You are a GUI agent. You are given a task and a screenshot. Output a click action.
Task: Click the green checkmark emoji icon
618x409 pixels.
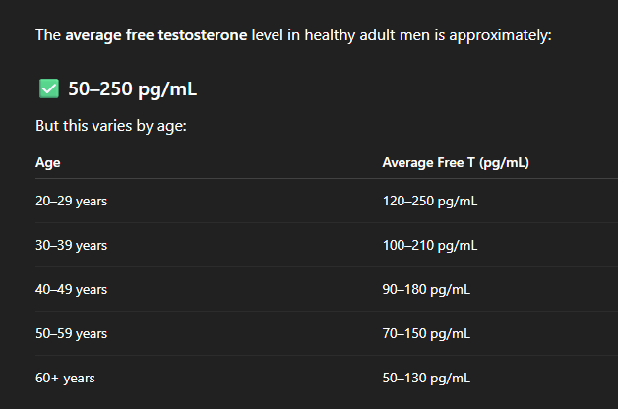[49, 88]
